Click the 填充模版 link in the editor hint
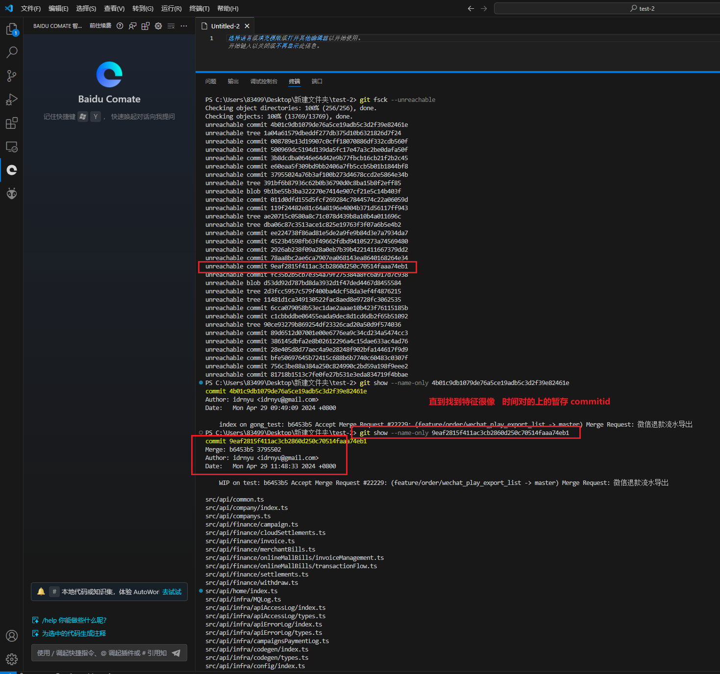The image size is (720, 674). pos(271,38)
